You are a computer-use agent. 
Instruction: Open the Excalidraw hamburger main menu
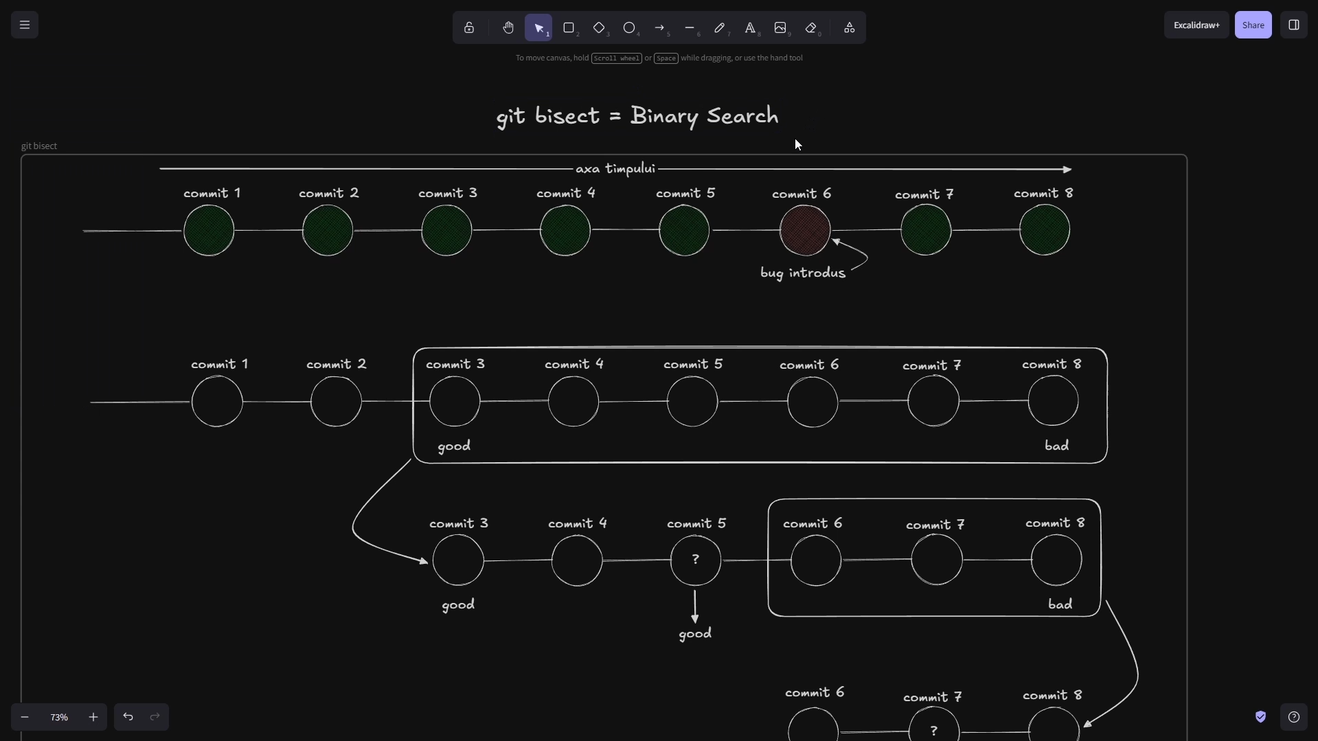(25, 25)
